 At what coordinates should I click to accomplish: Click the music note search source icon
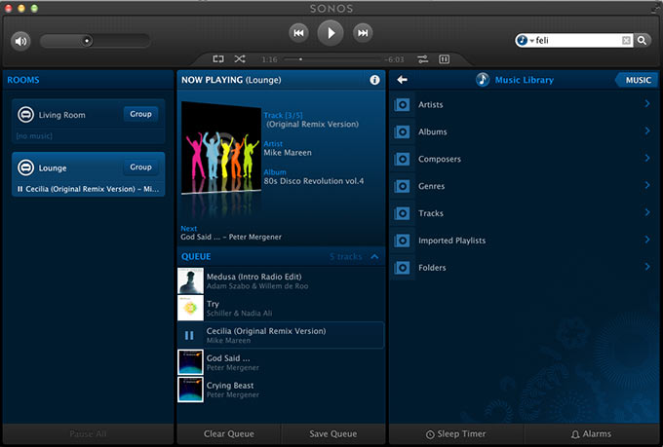tap(523, 40)
